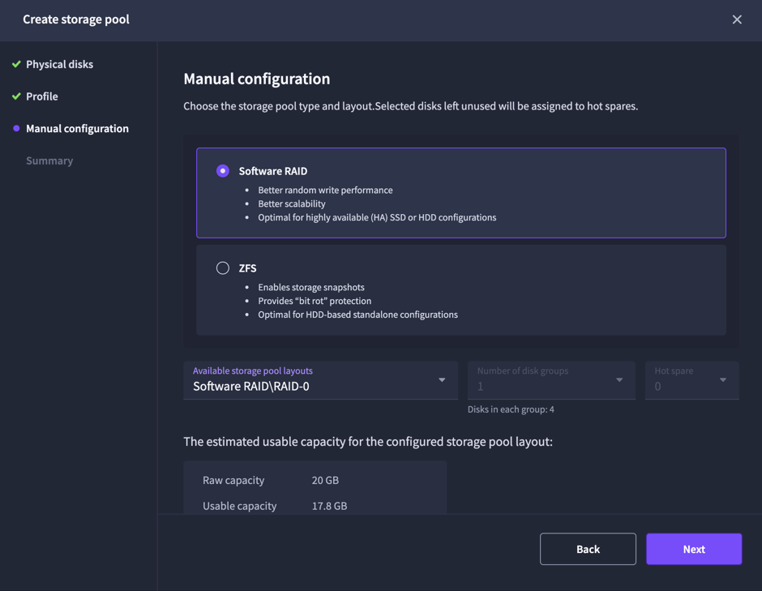762x591 pixels.
Task: Click the Usable capacity value 17.8 GB
Action: [329, 506]
